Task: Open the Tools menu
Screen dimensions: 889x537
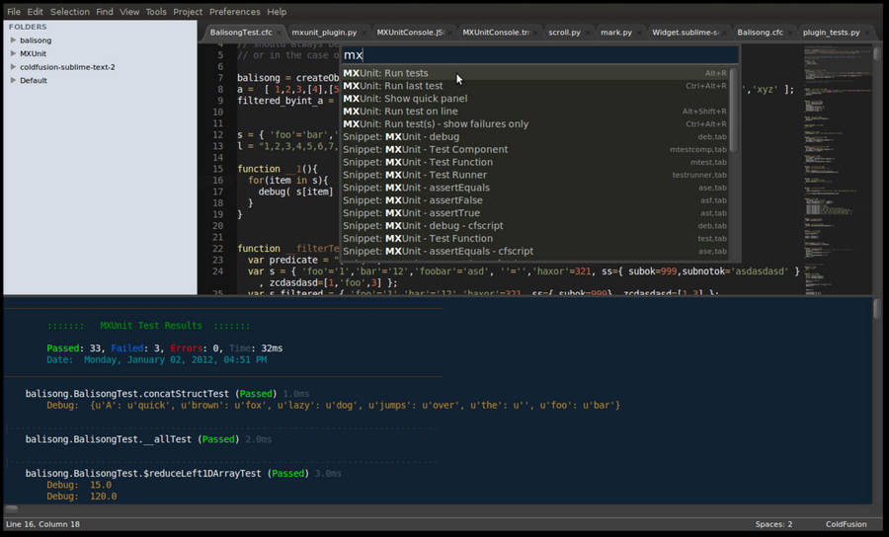Action: tap(156, 12)
